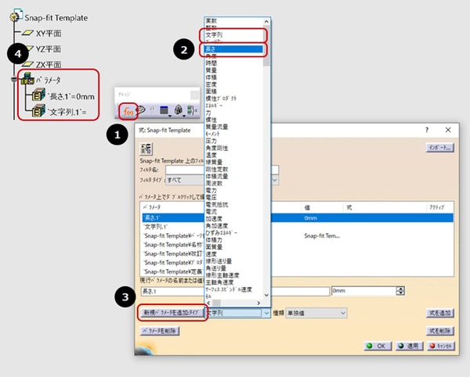Screen dimensions: 470x377
Task: Choose 文字列 from the type list
Action: [x=214, y=35]
